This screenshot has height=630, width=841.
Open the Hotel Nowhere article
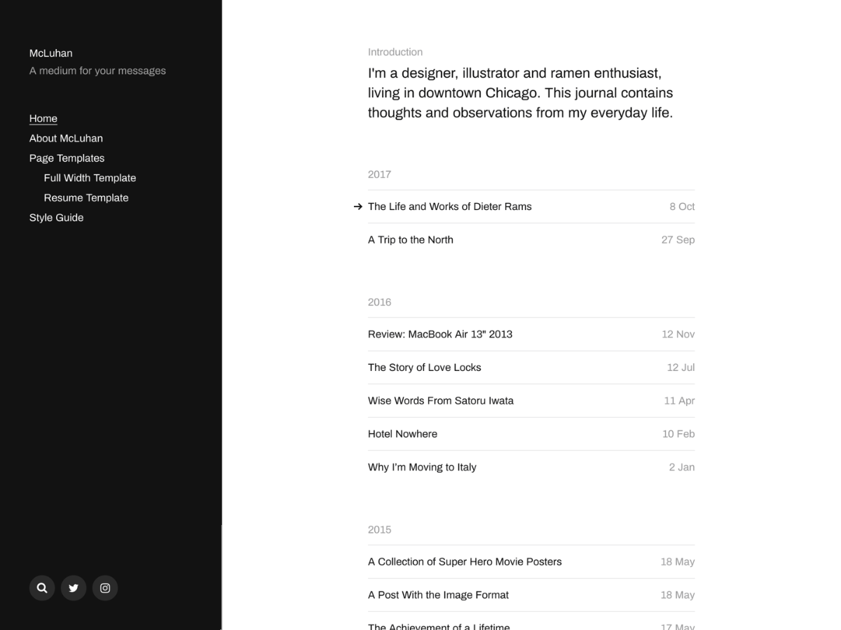click(402, 433)
